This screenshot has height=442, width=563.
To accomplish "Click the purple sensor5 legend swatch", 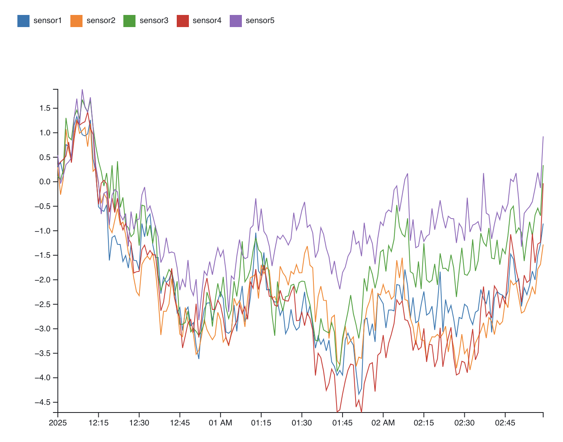I will click(x=236, y=21).
